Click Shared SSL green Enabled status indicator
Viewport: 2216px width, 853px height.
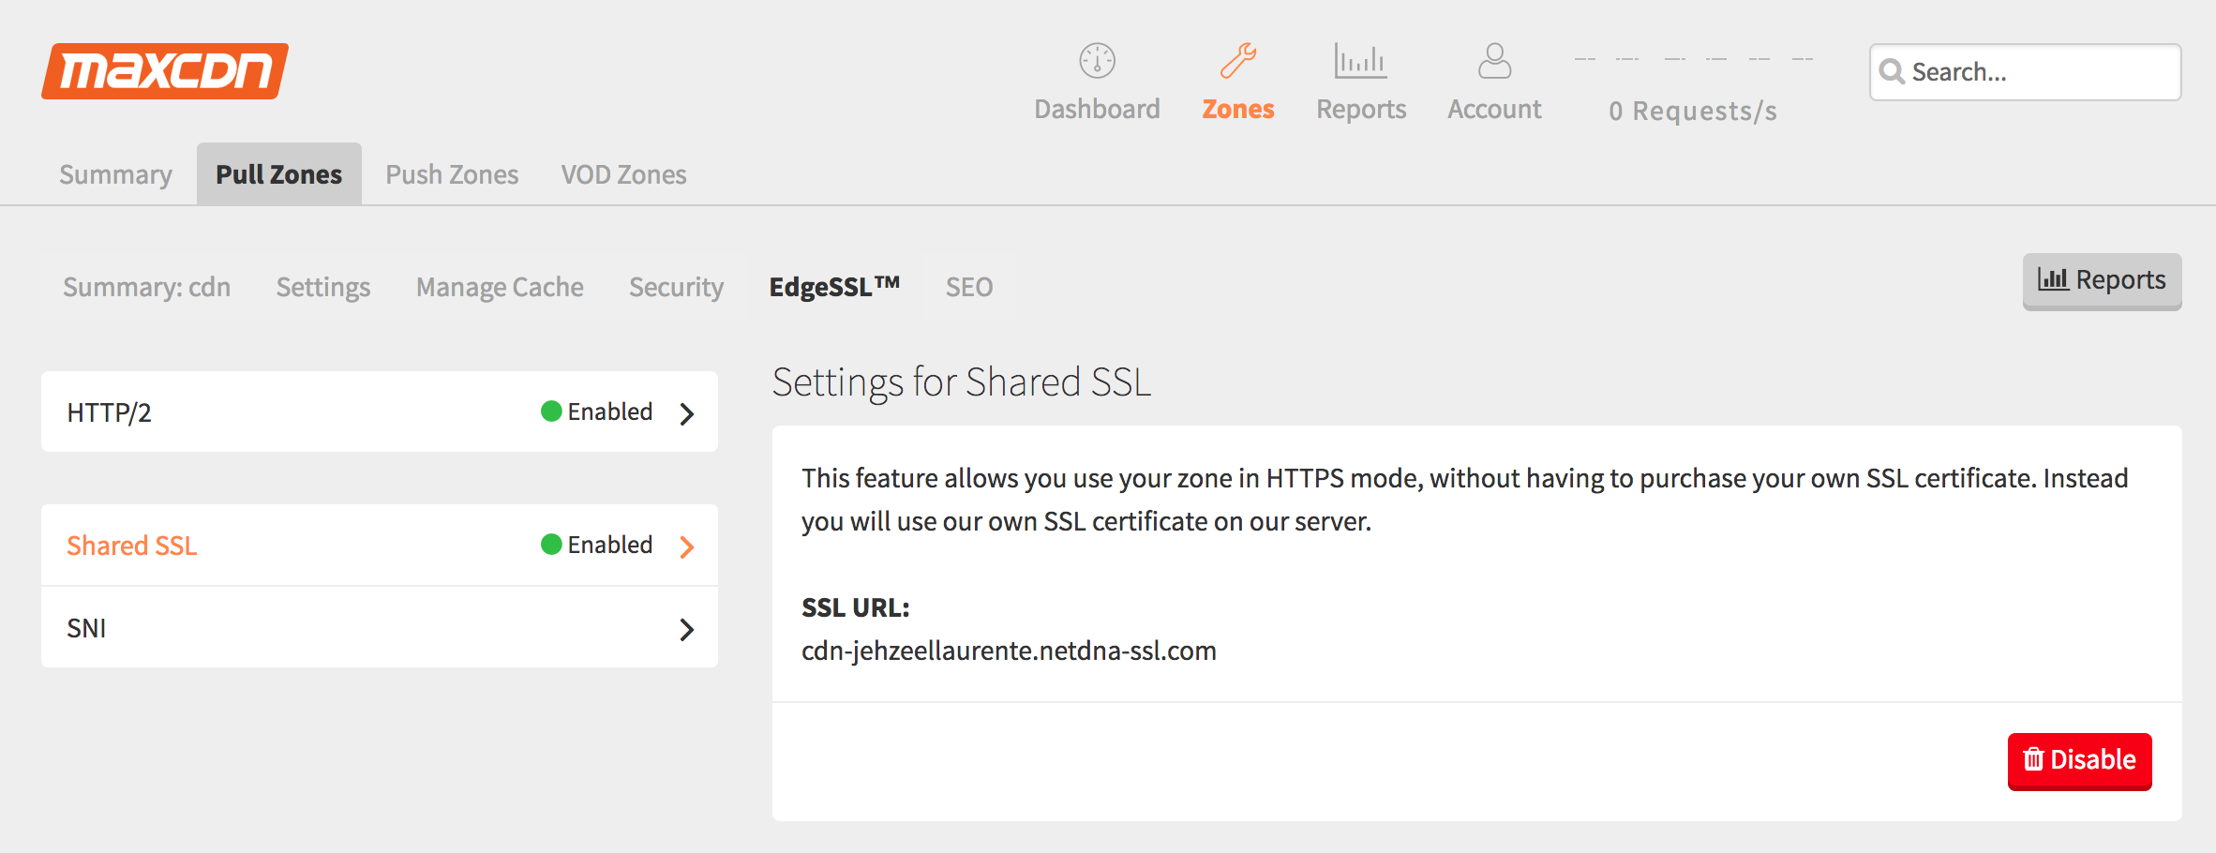[x=551, y=545]
